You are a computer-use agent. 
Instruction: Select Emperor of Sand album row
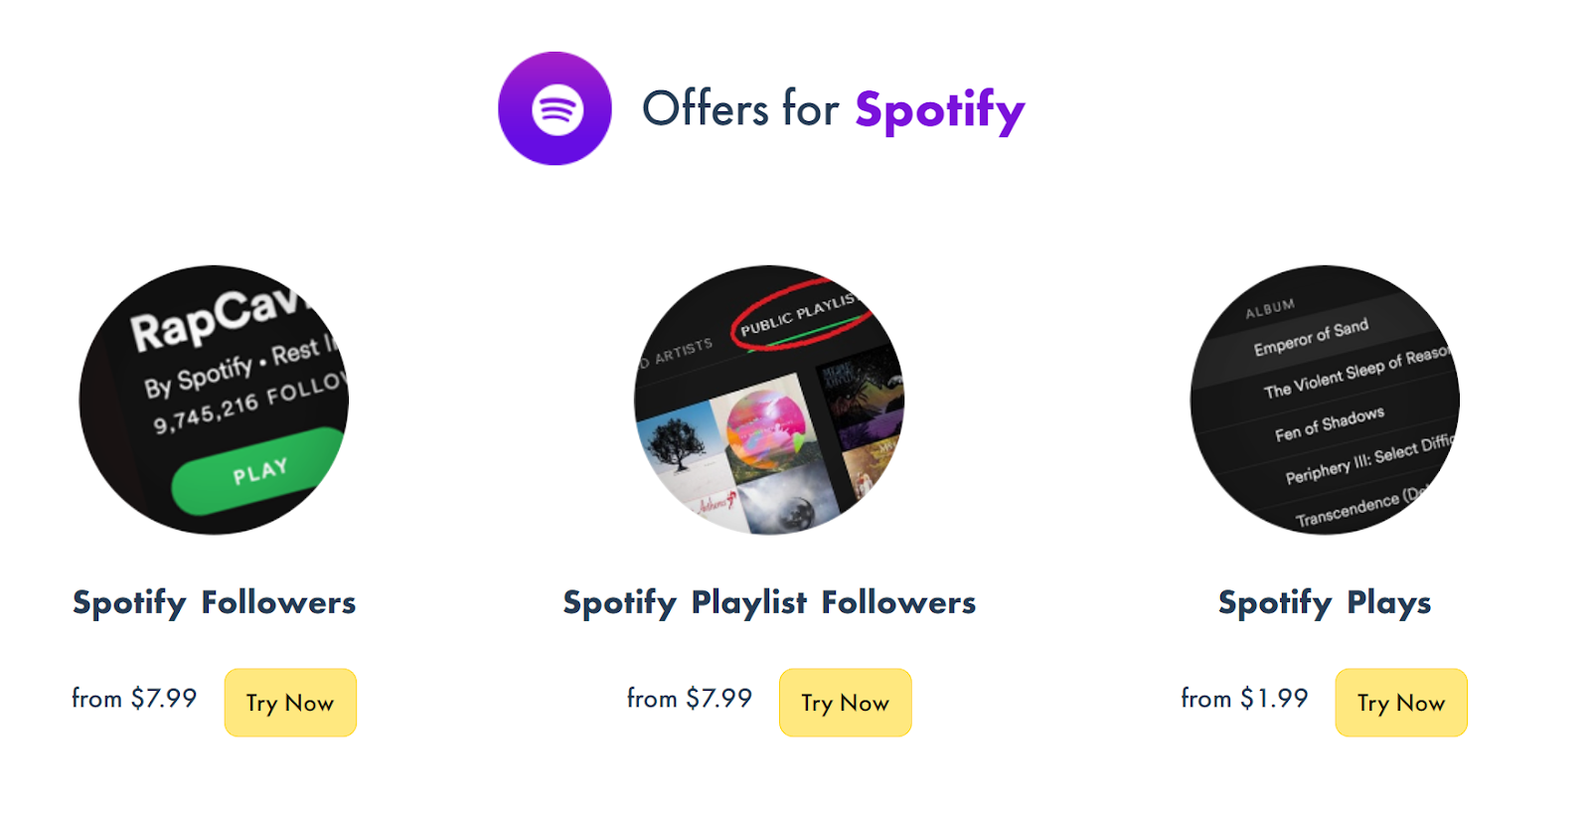point(1311,338)
